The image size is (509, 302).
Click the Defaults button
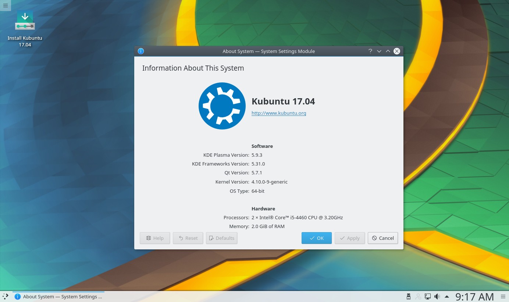222,238
